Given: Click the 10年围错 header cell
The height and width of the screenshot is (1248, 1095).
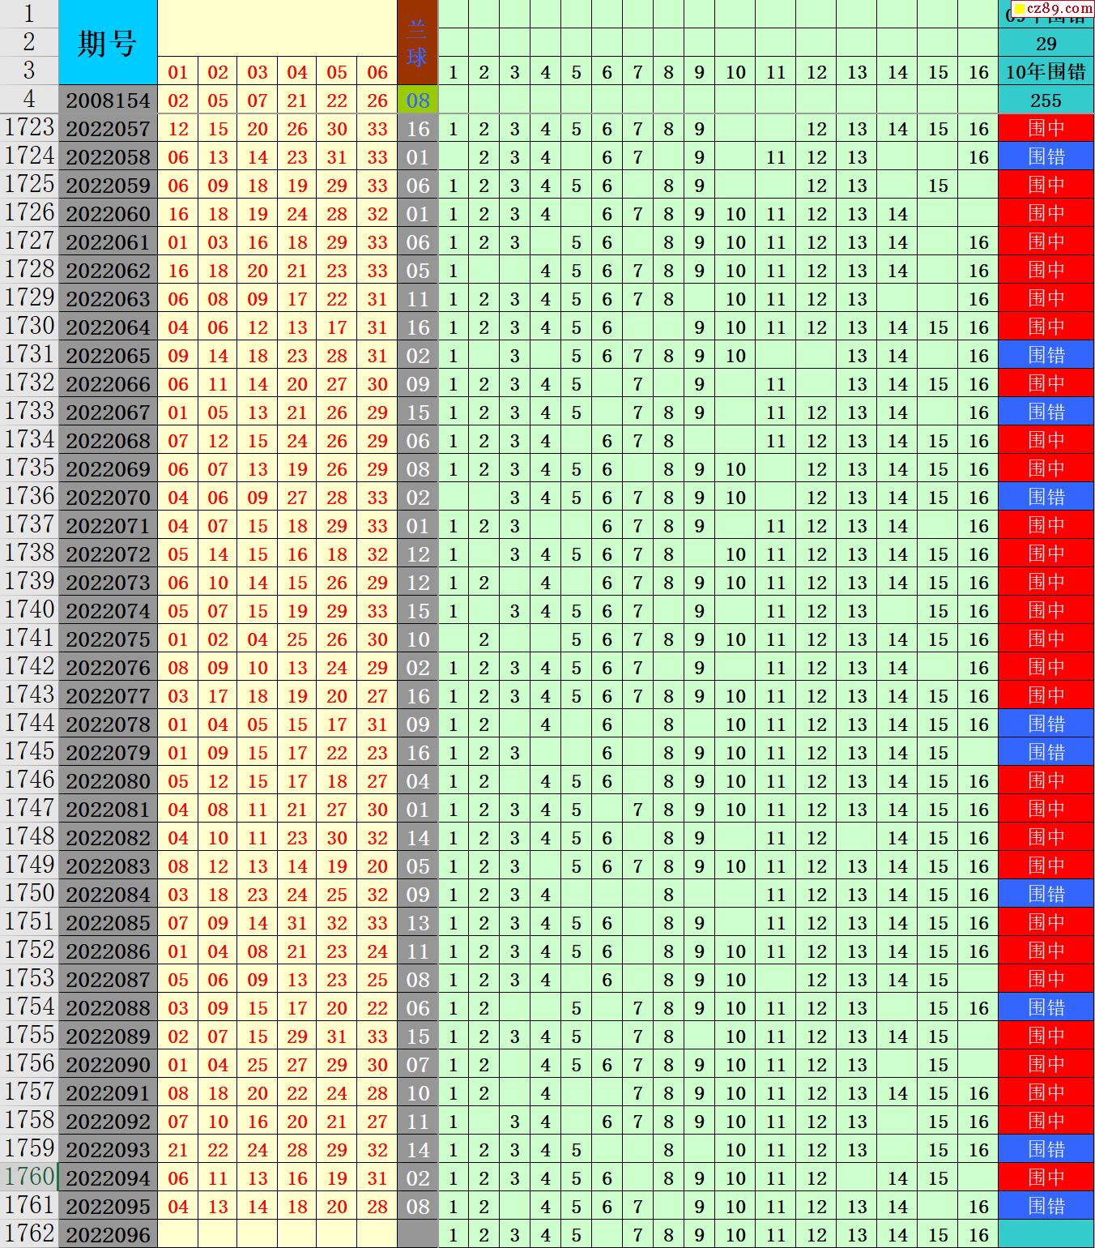Looking at the screenshot, I should point(1046,72).
